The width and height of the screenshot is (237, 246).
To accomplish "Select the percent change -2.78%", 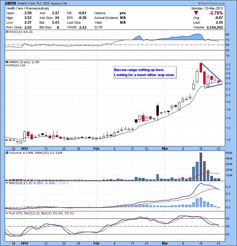I will point(216,13).
